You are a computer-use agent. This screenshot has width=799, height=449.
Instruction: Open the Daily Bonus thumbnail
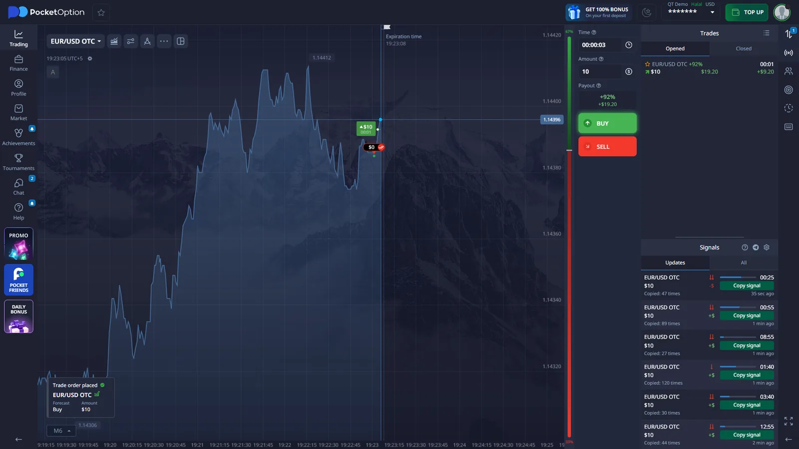pyautogui.click(x=18, y=316)
